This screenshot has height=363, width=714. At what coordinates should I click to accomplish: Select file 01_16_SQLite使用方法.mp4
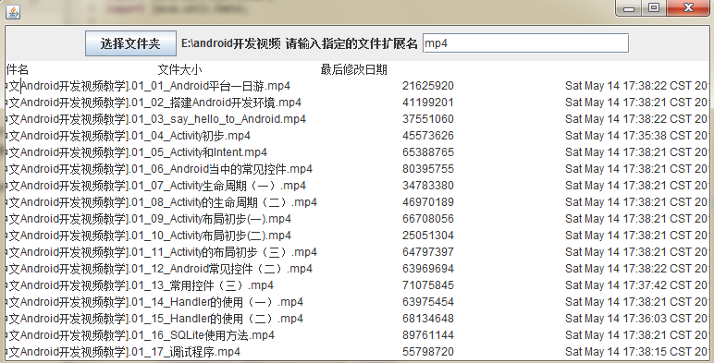[x=141, y=335]
